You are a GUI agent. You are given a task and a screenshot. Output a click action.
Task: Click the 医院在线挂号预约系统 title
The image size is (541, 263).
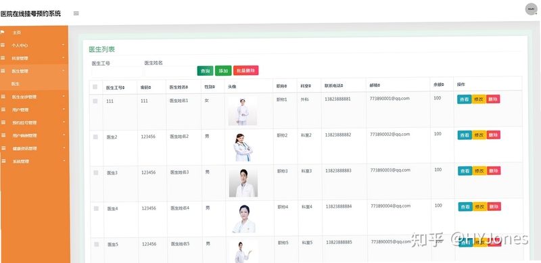30,14
